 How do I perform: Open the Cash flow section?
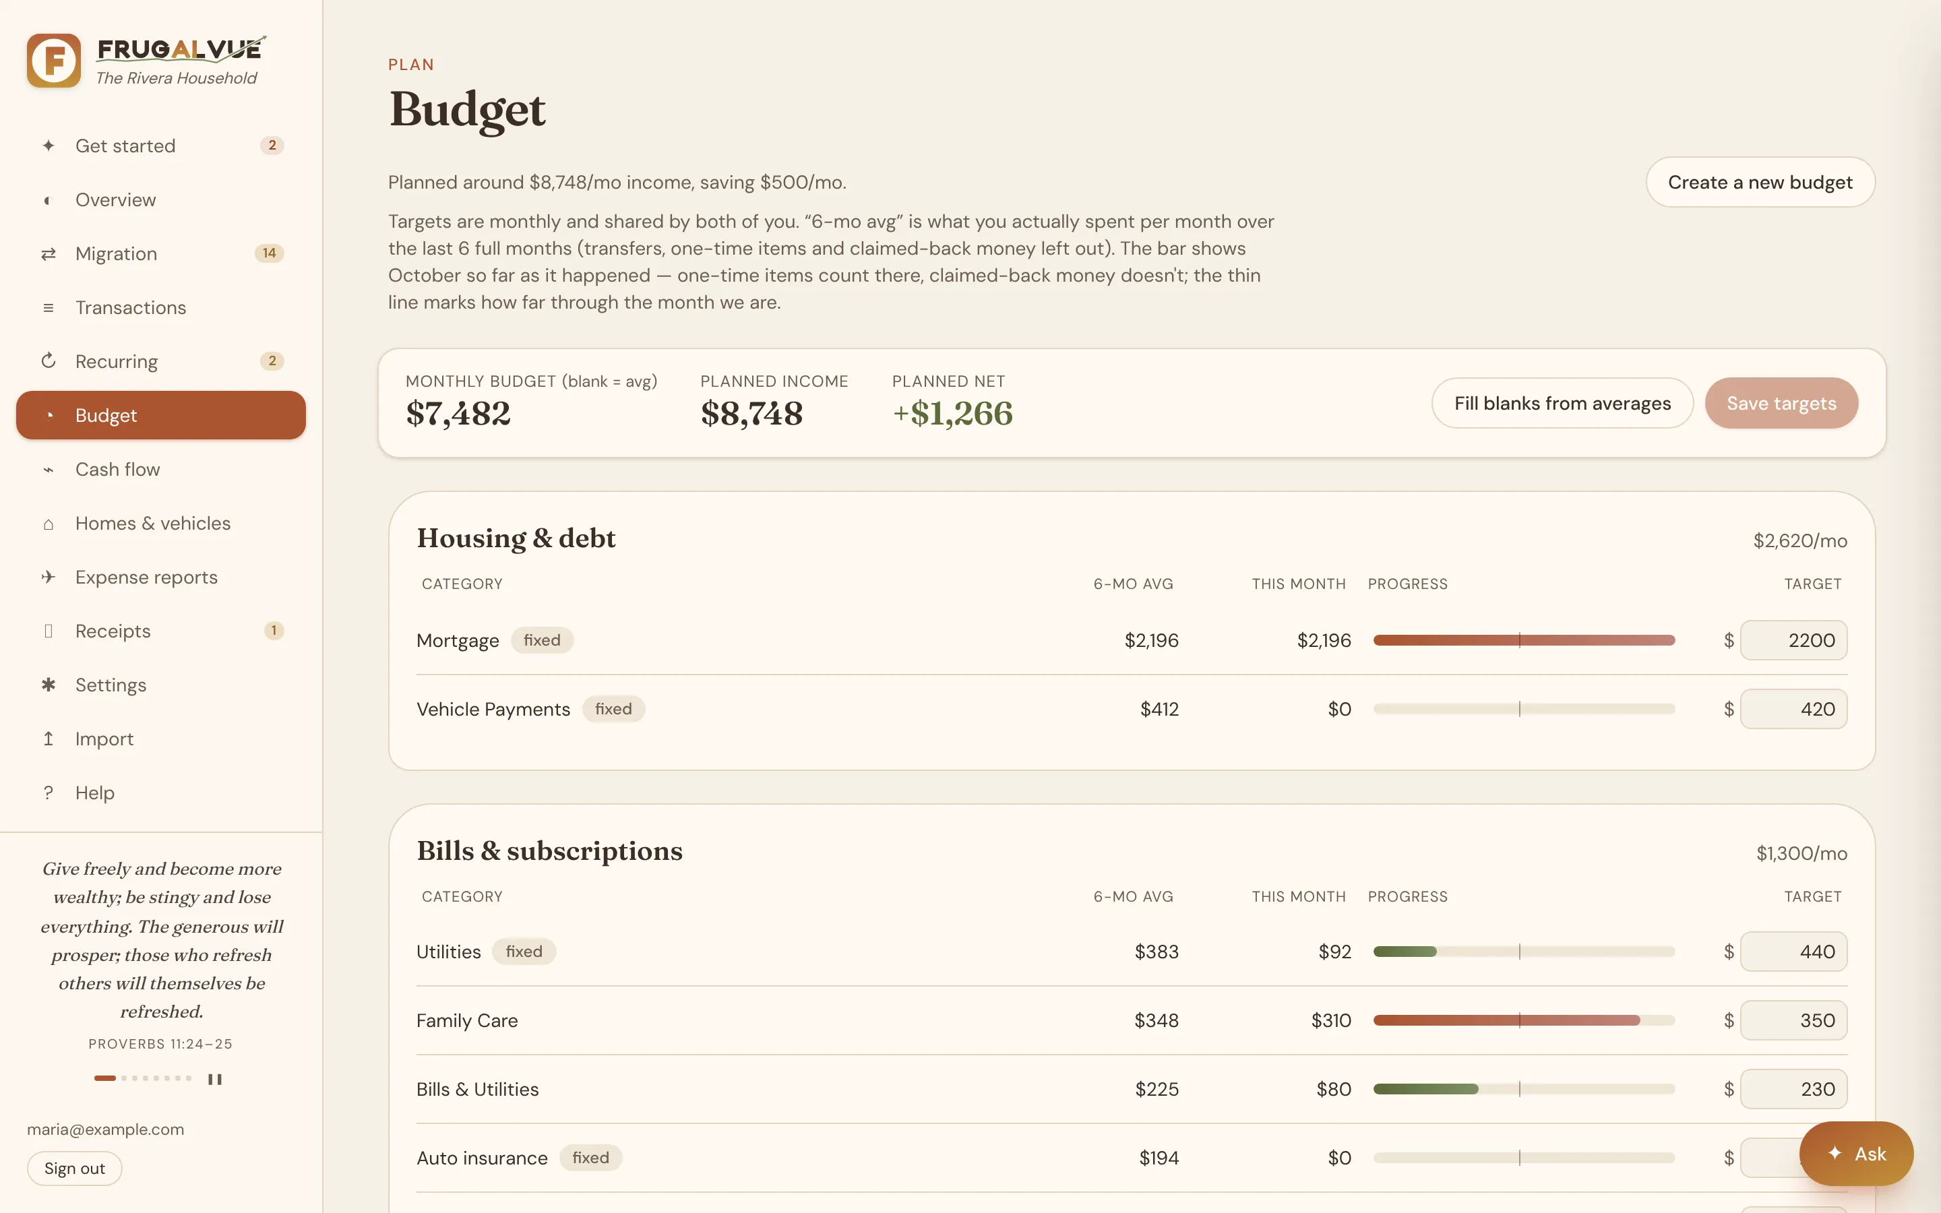click(160, 469)
